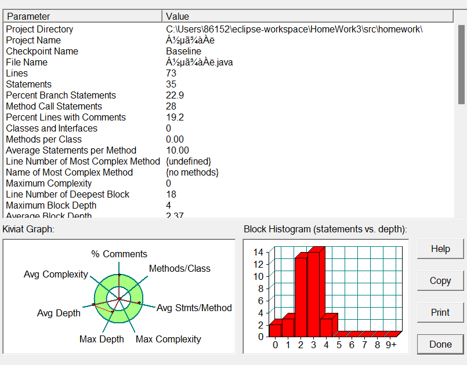The image size is (467, 365).
Task: Click the Statements value 35
Action: point(171,84)
